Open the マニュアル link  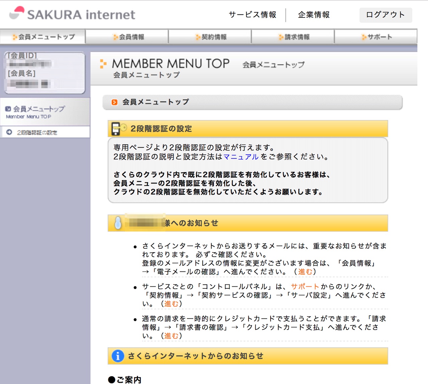click(x=241, y=157)
